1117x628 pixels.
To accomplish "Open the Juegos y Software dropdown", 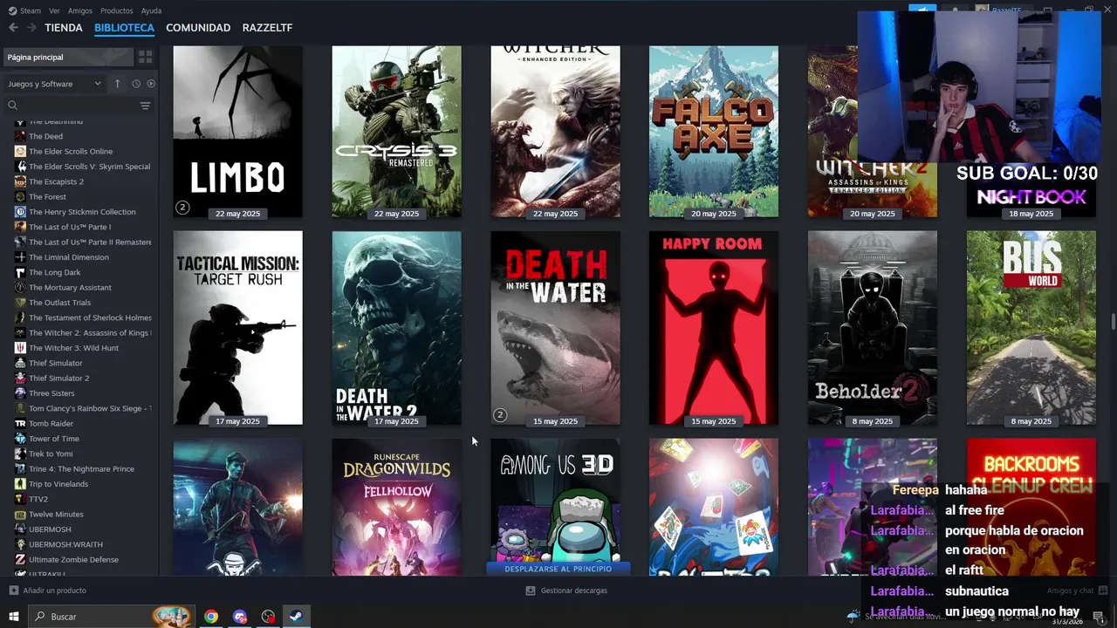I will [55, 84].
